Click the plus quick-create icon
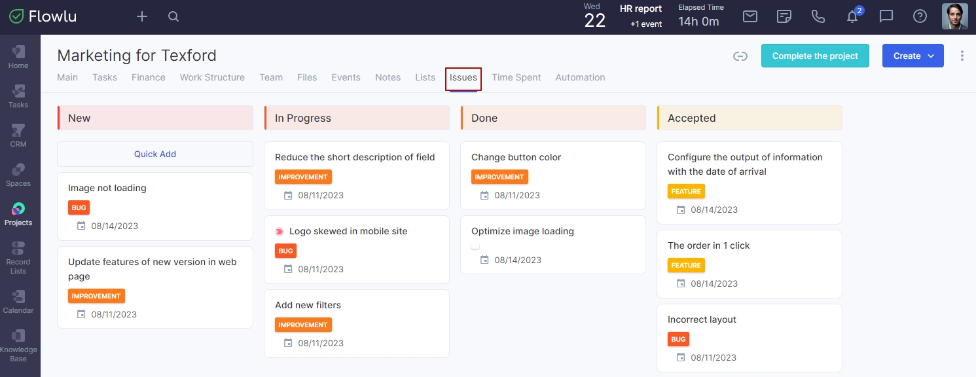The image size is (976, 377). point(142,16)
